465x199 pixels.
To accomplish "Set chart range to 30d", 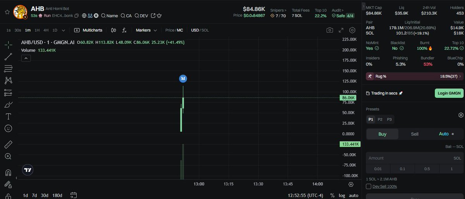I will pos(45,195).
